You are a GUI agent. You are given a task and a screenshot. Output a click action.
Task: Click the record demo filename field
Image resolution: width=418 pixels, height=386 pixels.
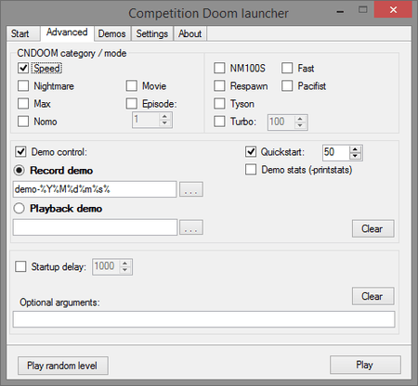point(95,189)
